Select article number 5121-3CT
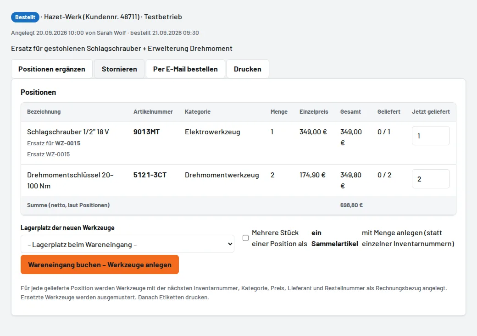477x336 pixels. (150, 175)
